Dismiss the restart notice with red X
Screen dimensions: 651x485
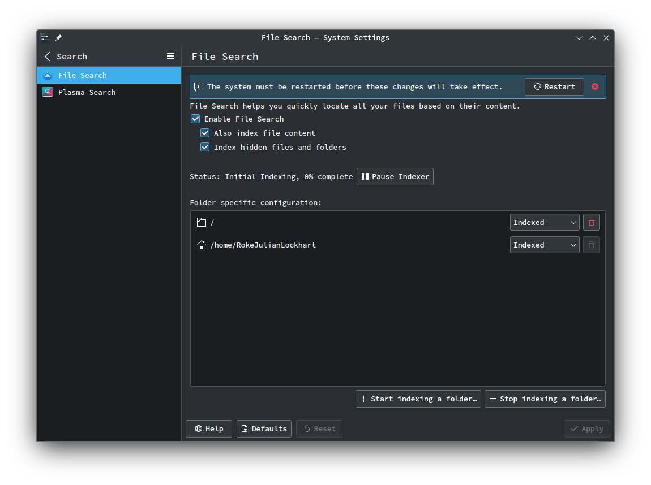click(595, 86)
